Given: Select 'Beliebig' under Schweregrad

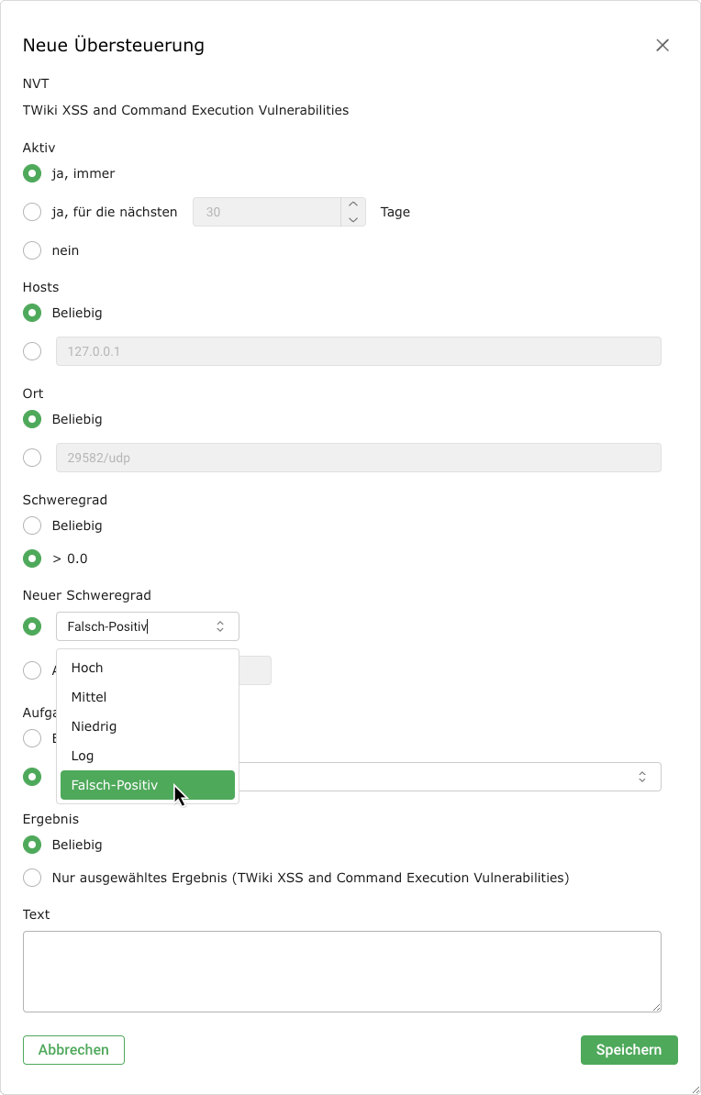Looking at the screenshot, I should (32, 525).
